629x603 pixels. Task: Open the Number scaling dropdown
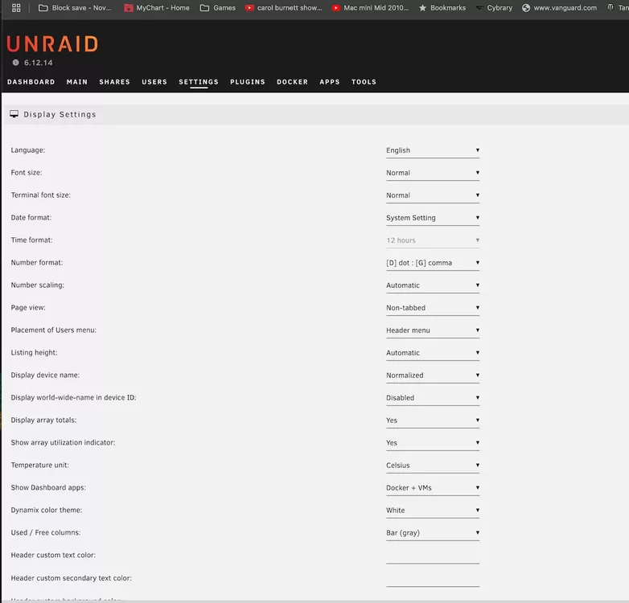coord(433,285)
